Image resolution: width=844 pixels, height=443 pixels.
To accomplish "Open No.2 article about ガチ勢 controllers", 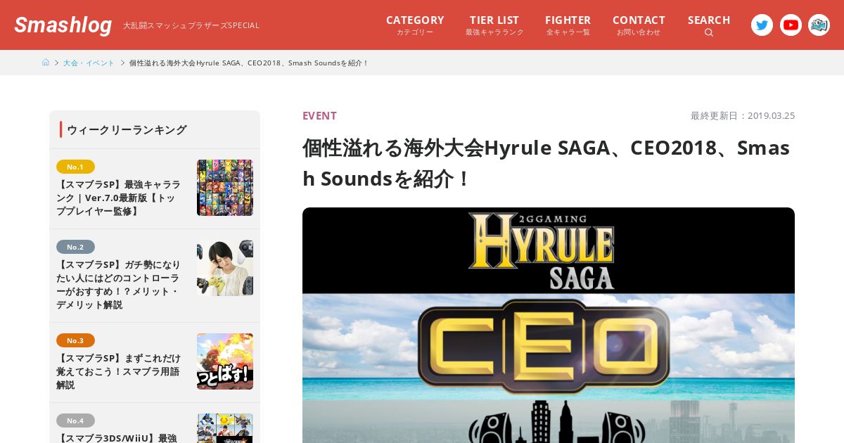I will point(155,276).
